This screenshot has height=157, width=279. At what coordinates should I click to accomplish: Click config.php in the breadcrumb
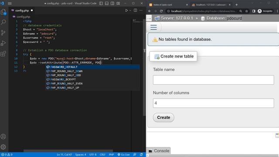coord(23,17)
